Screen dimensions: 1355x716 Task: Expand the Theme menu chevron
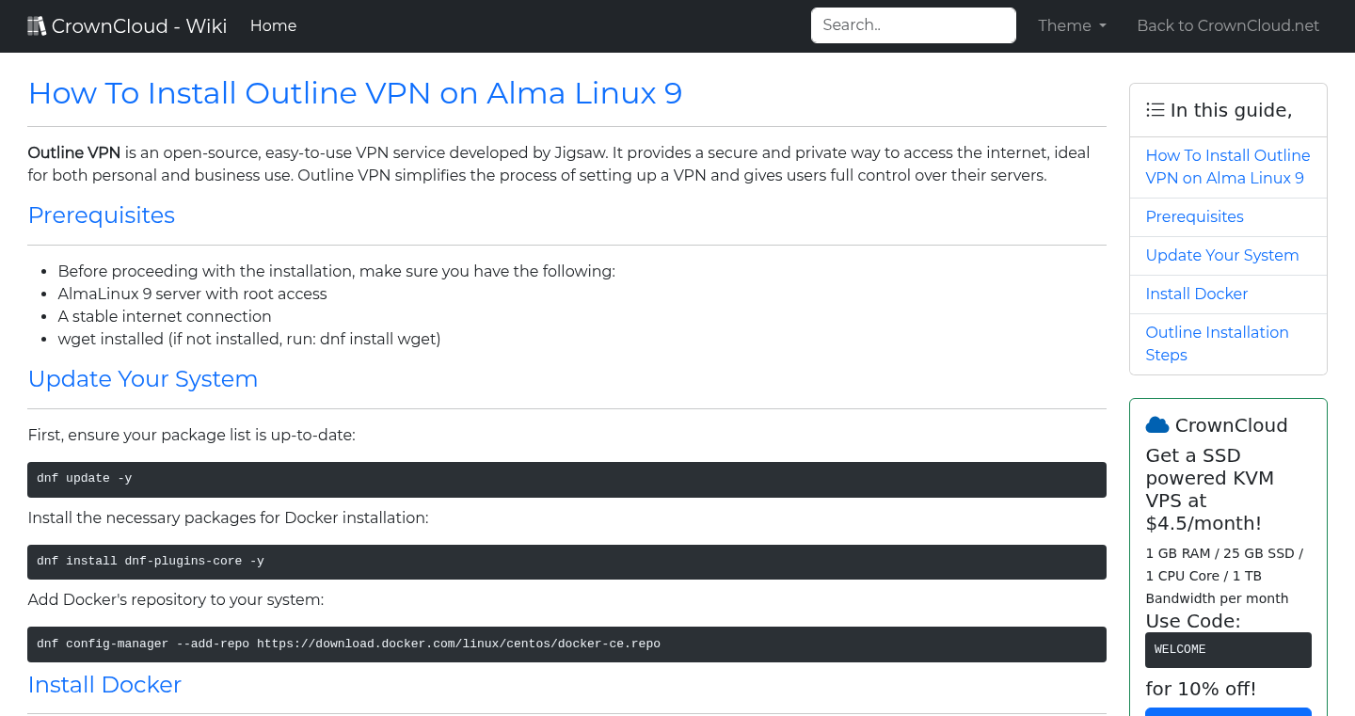1102,26
